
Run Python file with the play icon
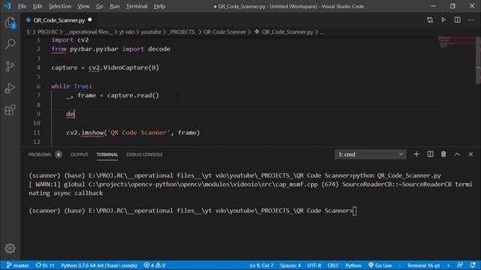pyautogui.click(x=443, y=20)
